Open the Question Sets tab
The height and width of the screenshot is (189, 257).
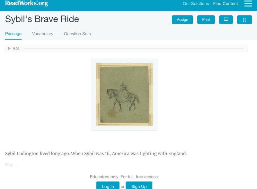tap(77, 34)
